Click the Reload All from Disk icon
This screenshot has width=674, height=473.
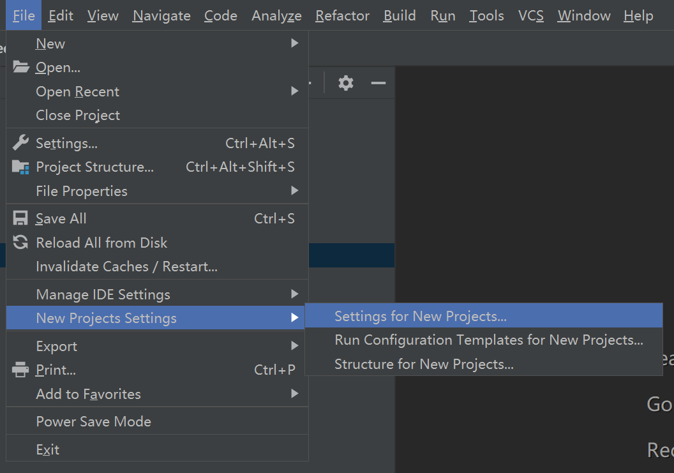click(21, 243)
